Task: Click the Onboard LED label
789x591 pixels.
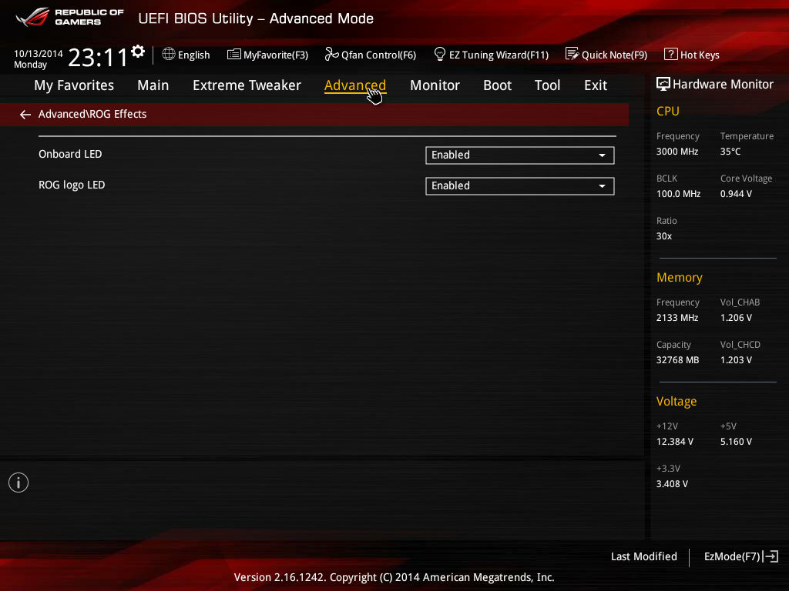Action: click(x=70, y=154)
